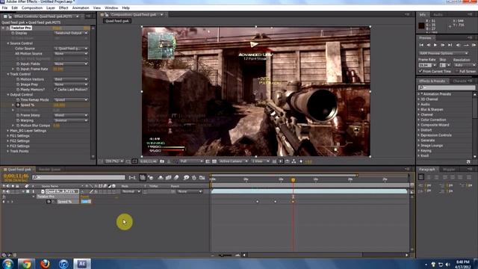Open Composition Mini-Flowchart in timeline
This screenshot has height=269, width=478.
pos(132,178)
